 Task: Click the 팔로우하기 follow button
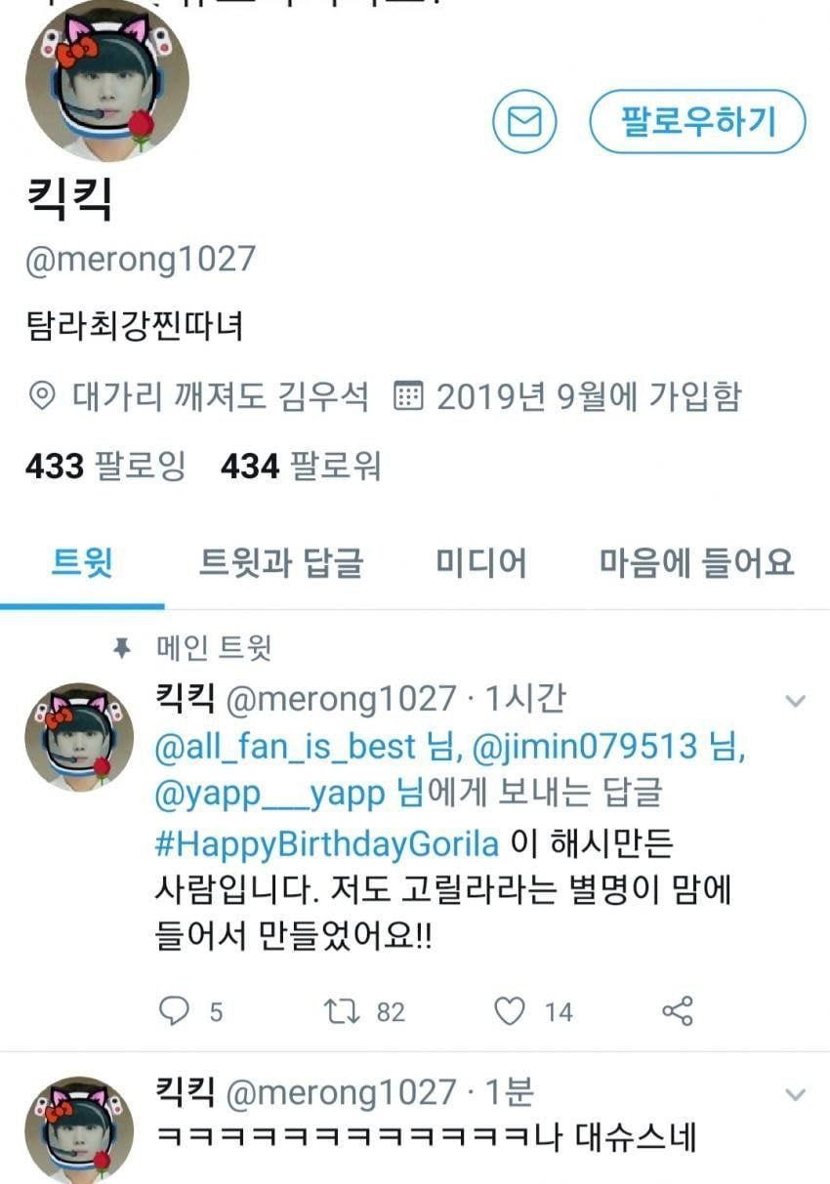tap(697, 122)
